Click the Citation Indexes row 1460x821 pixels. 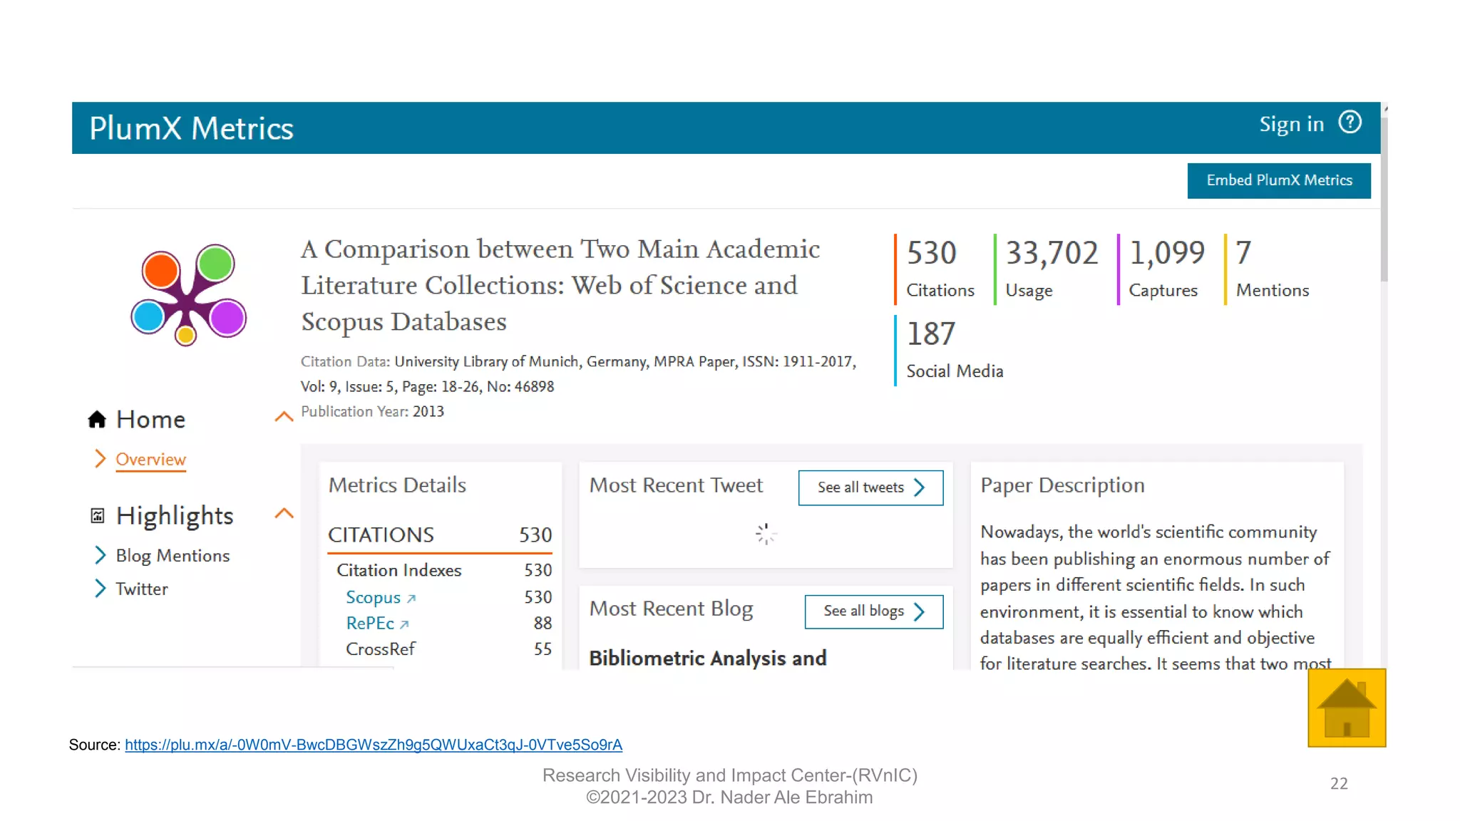[444, 570]
